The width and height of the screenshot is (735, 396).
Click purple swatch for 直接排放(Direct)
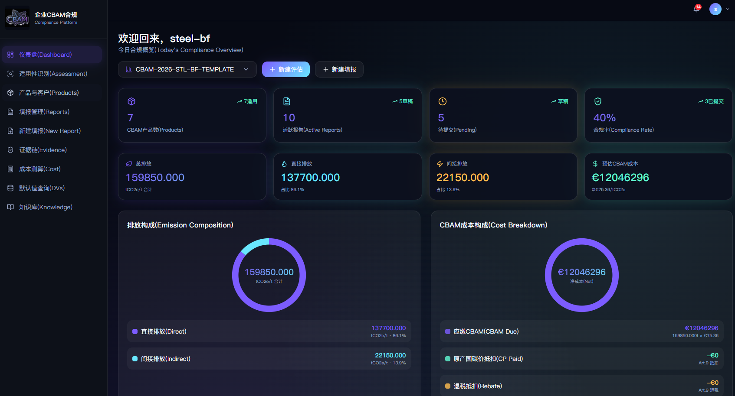tap(135, 331)
